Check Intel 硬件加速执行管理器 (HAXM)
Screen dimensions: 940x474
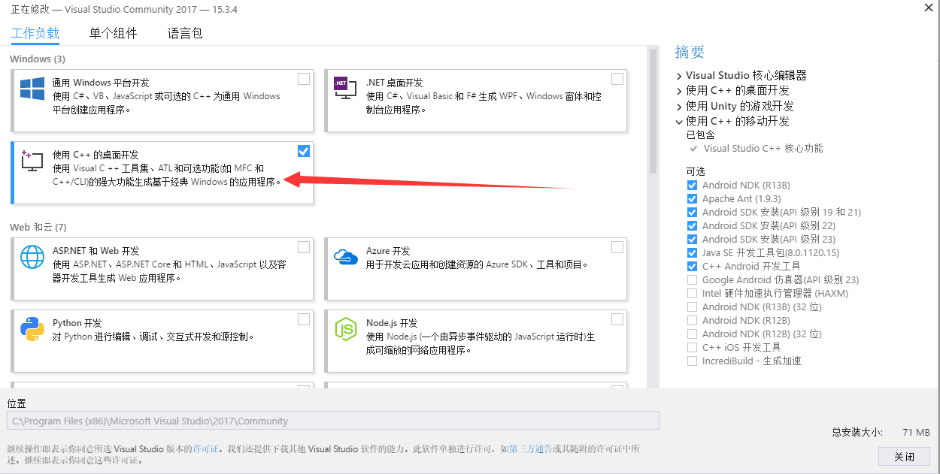[692, 294]
